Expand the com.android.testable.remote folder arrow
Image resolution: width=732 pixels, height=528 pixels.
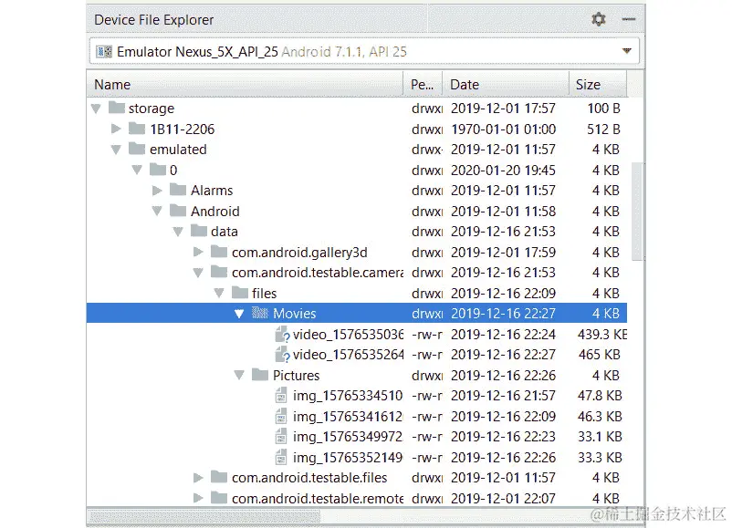click(x=198, y=498)
